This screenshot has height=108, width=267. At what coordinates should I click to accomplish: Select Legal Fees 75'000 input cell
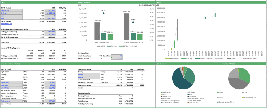[x=50, y=85]
